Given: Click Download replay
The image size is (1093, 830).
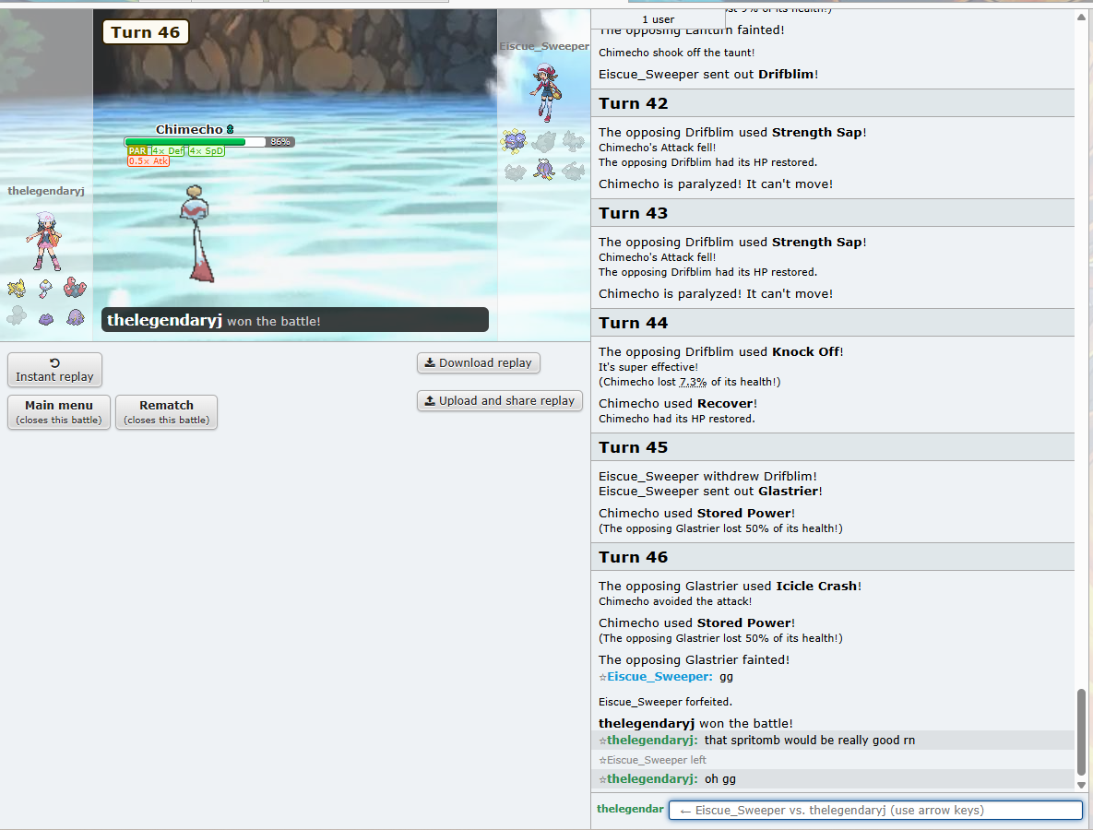Looking at the screenshot, I should (479, 363).
